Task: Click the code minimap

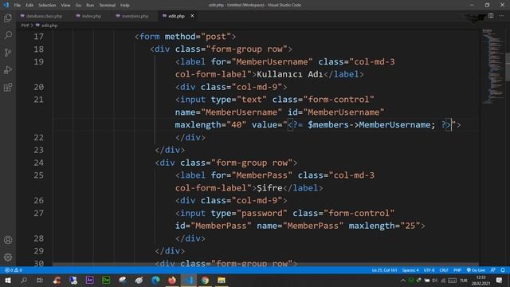Action: [x=492, y=66]
